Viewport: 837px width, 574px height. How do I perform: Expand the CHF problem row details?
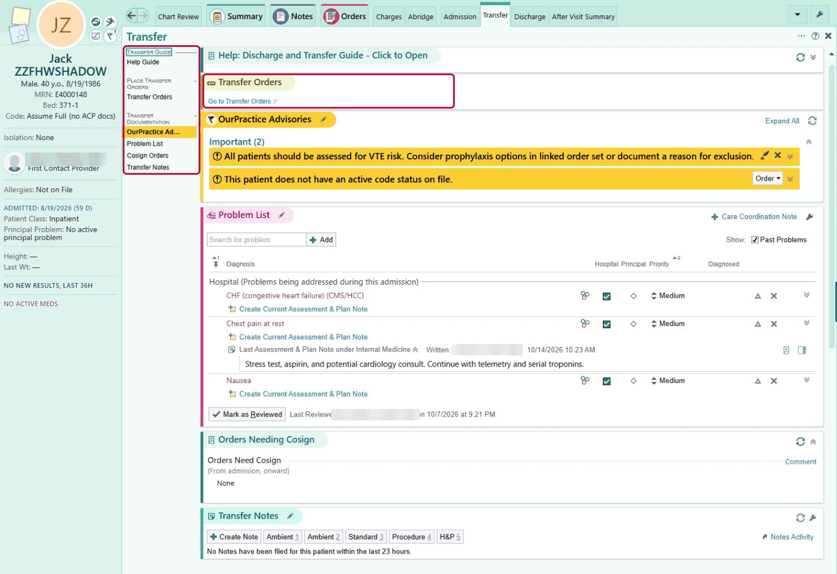coord(806,295)
